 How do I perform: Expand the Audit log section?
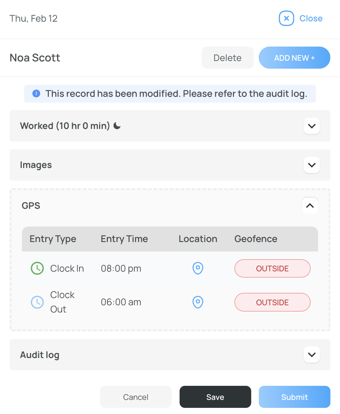click(x=312, y=355)
